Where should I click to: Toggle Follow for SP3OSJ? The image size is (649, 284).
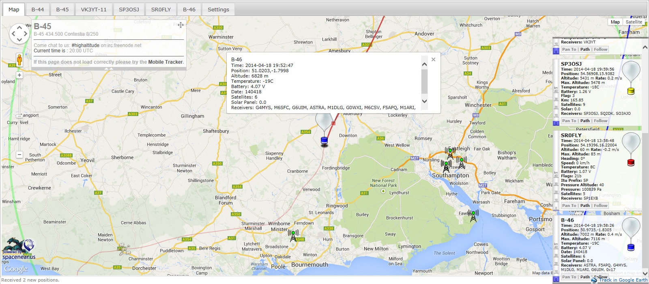pyautogui.click(x=601, y=121)
